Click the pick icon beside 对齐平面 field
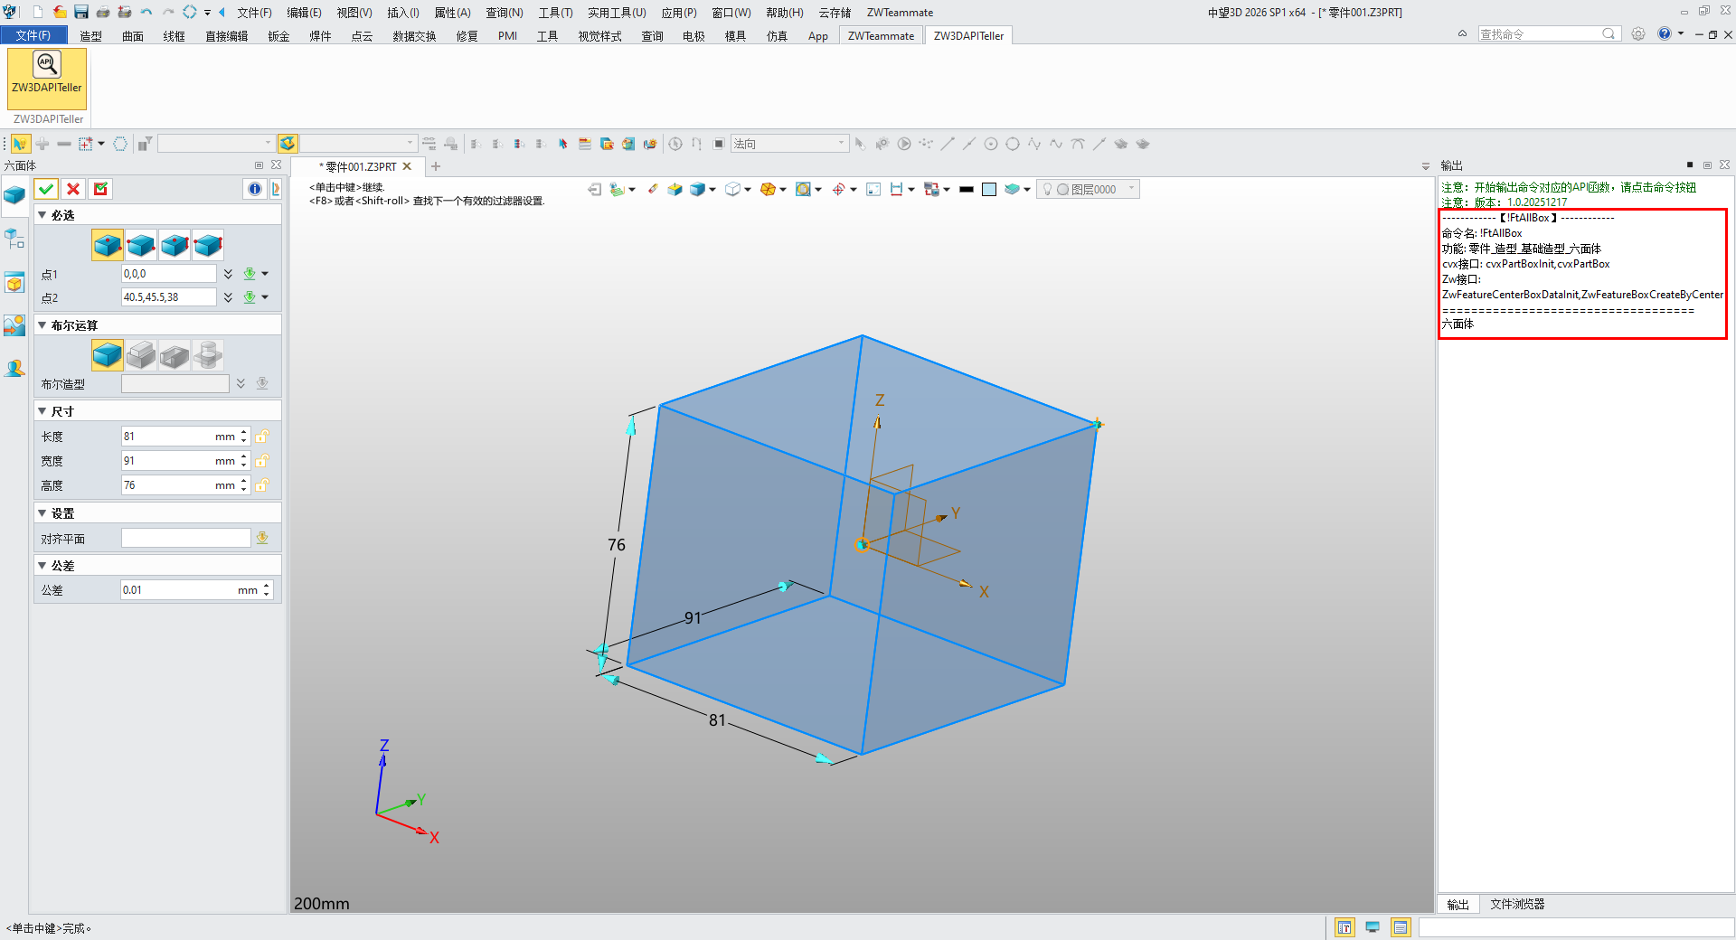 click(x=262, y=538)
